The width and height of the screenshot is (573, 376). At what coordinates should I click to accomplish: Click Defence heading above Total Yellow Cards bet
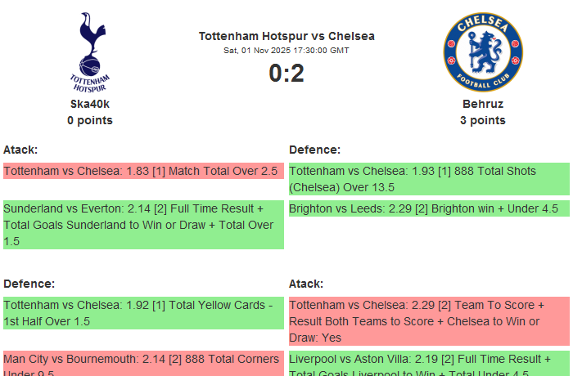tap(29, 284)
